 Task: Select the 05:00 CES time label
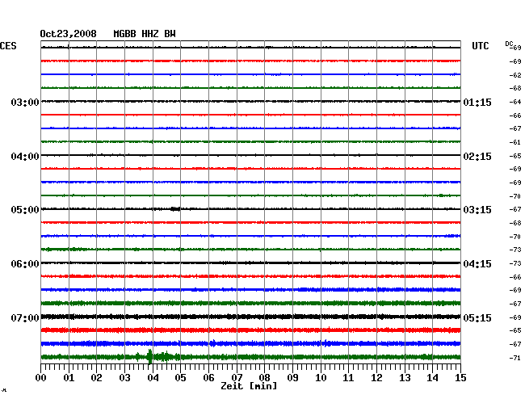[x=25, y=210]
